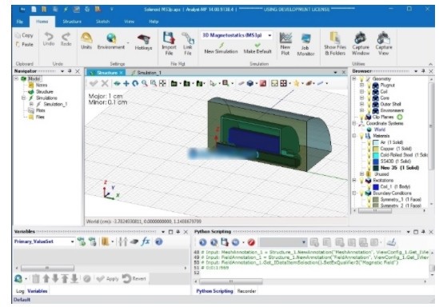Toggle visibility bulb for Core
Image resolution: width=439 pixels, height=307 pixels.
pos(369,98)
